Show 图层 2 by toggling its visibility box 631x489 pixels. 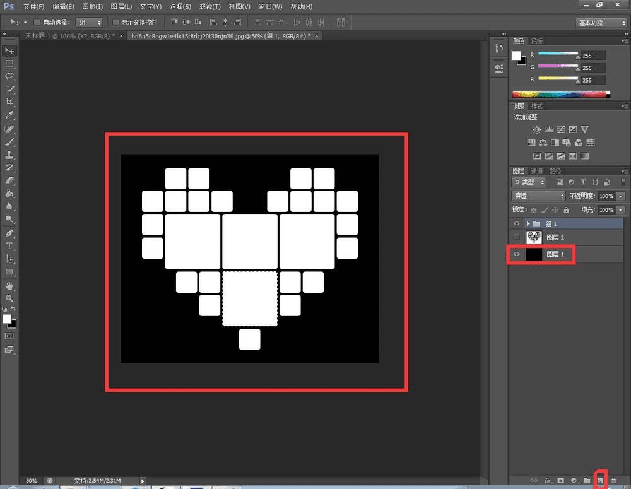coord(517,237)
